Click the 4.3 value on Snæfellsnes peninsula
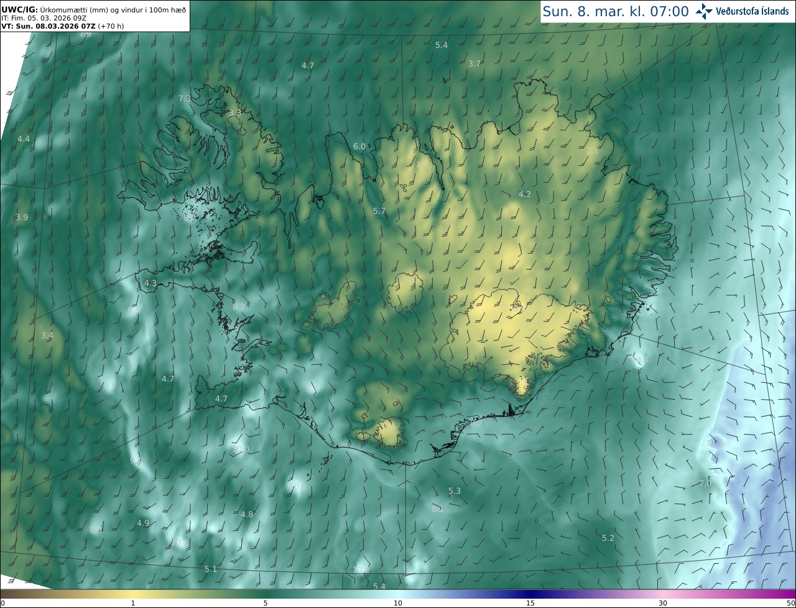Screen dimensions: 796x608 tap(150, 283)
